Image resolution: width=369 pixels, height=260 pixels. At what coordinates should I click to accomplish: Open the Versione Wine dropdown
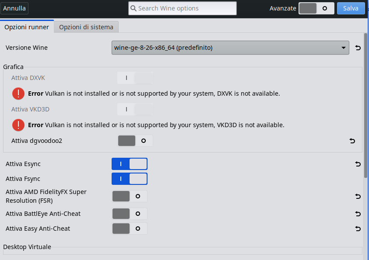[x=230, y=48]
